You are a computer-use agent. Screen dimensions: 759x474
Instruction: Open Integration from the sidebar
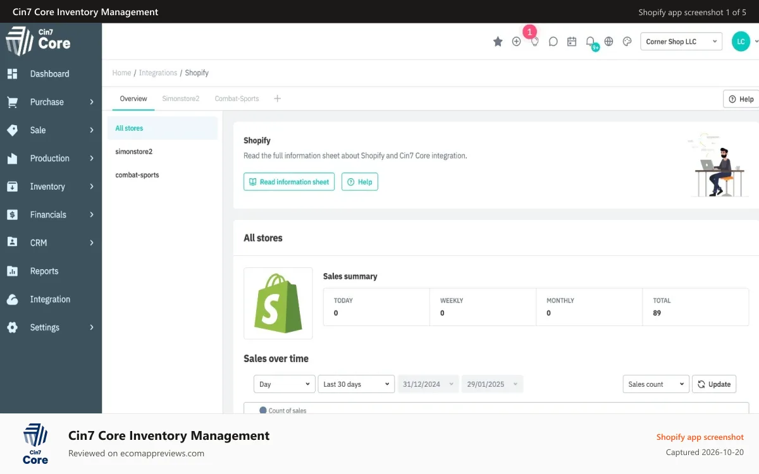pos(51,300)
